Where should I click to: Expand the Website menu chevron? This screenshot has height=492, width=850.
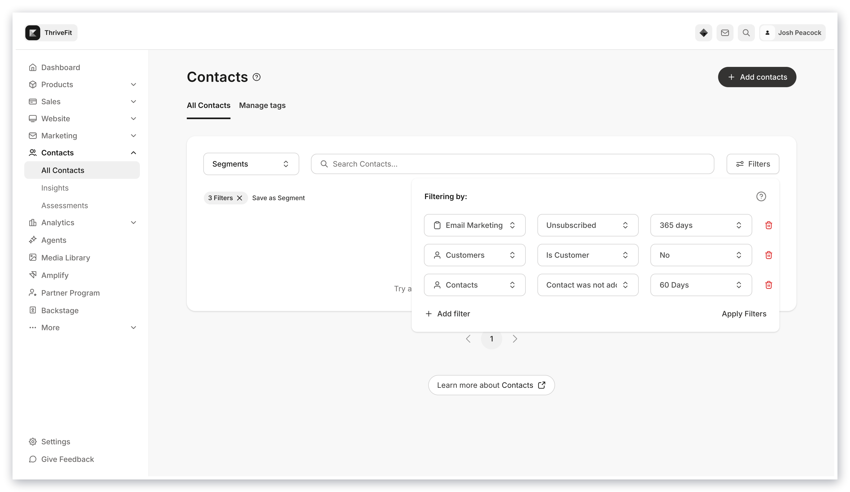(x=133, y=118)
